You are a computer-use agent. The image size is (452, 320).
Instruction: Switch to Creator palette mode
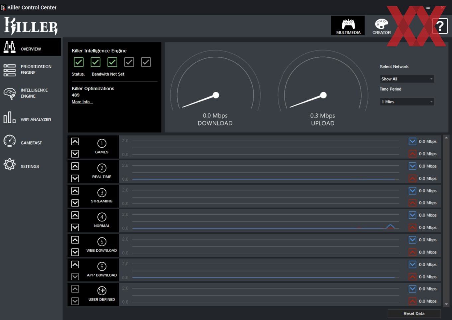click(x=381, y=26)
